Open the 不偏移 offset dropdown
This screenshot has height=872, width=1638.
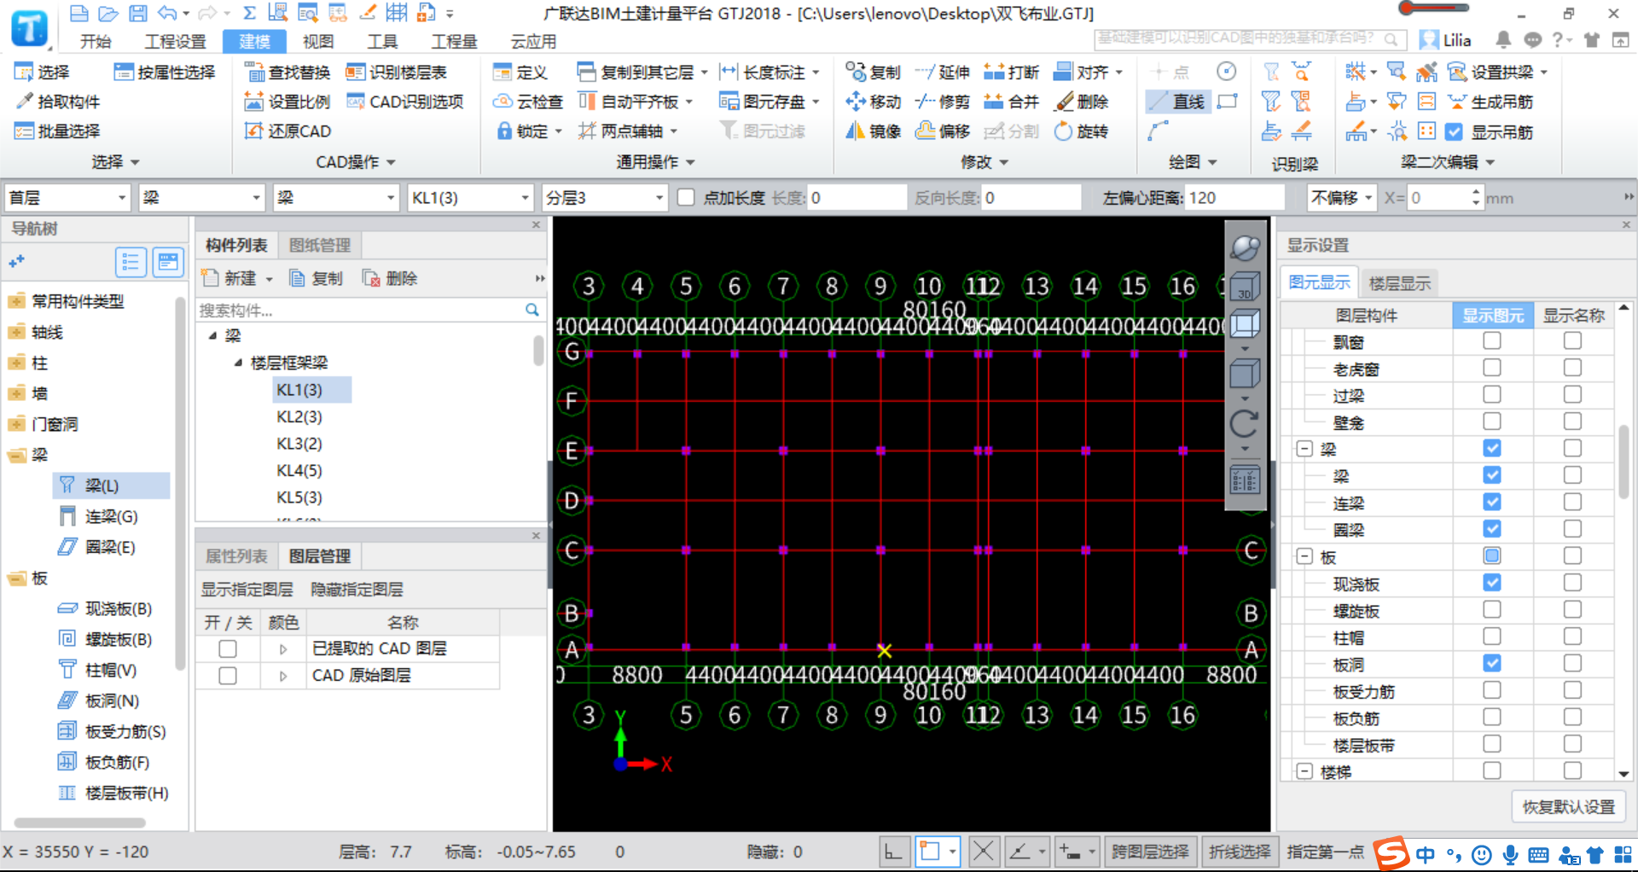pos(1342,198)
